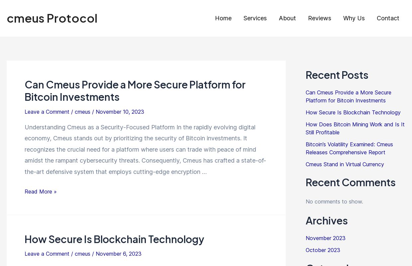412x266 pixels.
Task: Open the Contact page
Action: point(388,18)
